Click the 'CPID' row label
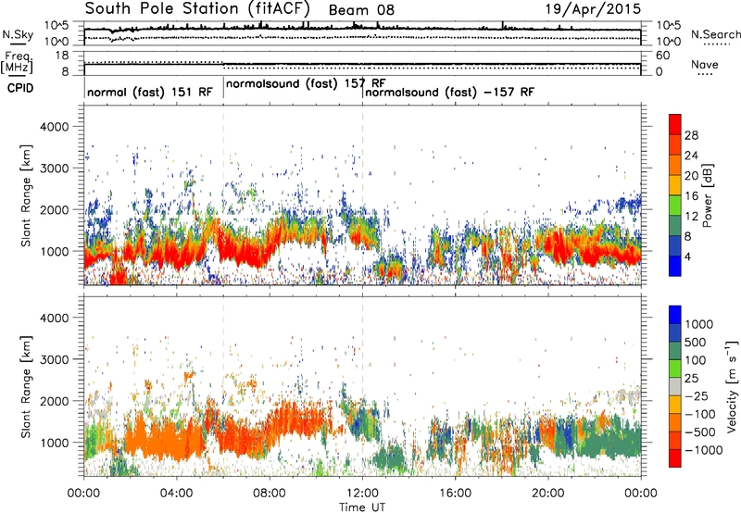The image size is (741, 513). tap(20, 88)
